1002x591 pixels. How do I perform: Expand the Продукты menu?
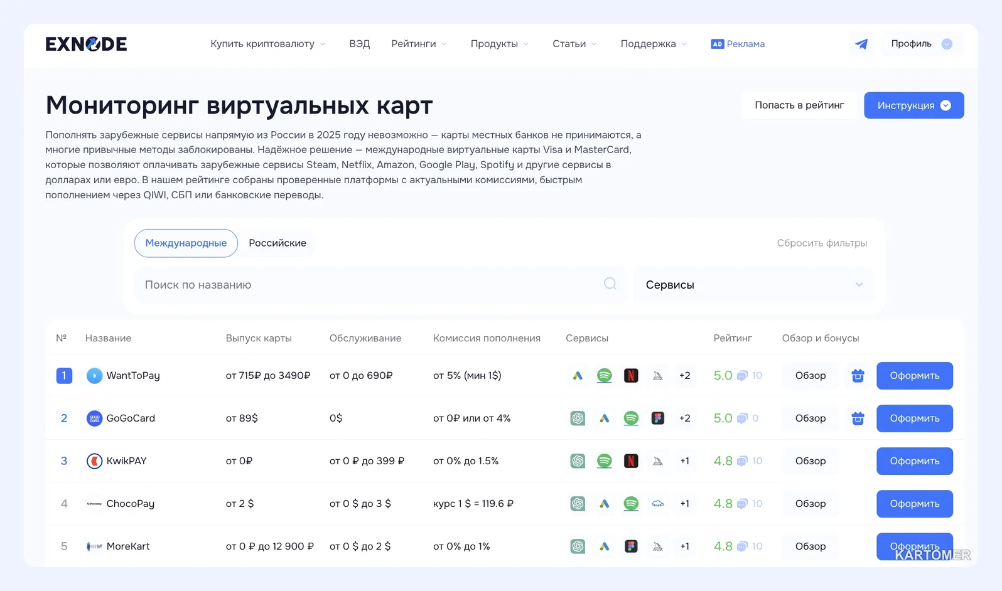coord(500,44)
